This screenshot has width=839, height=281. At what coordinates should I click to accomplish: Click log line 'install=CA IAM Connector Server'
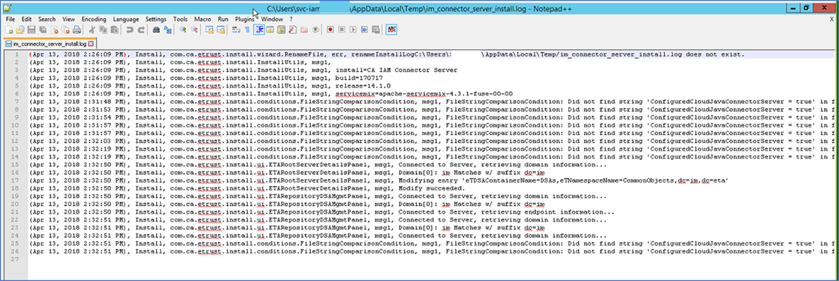pos(243,70)
